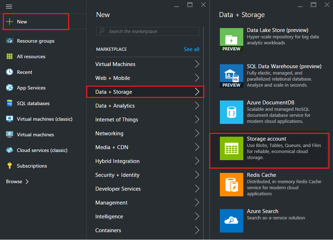Image resolution: width=333 pixels, height=240 pixels.
Task: Select the All resources grid icon
Action: 10,56
